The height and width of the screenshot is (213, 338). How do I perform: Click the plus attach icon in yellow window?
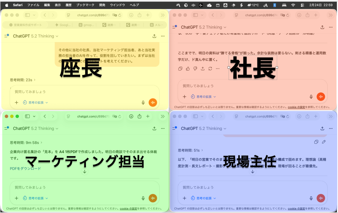[17, 103]
